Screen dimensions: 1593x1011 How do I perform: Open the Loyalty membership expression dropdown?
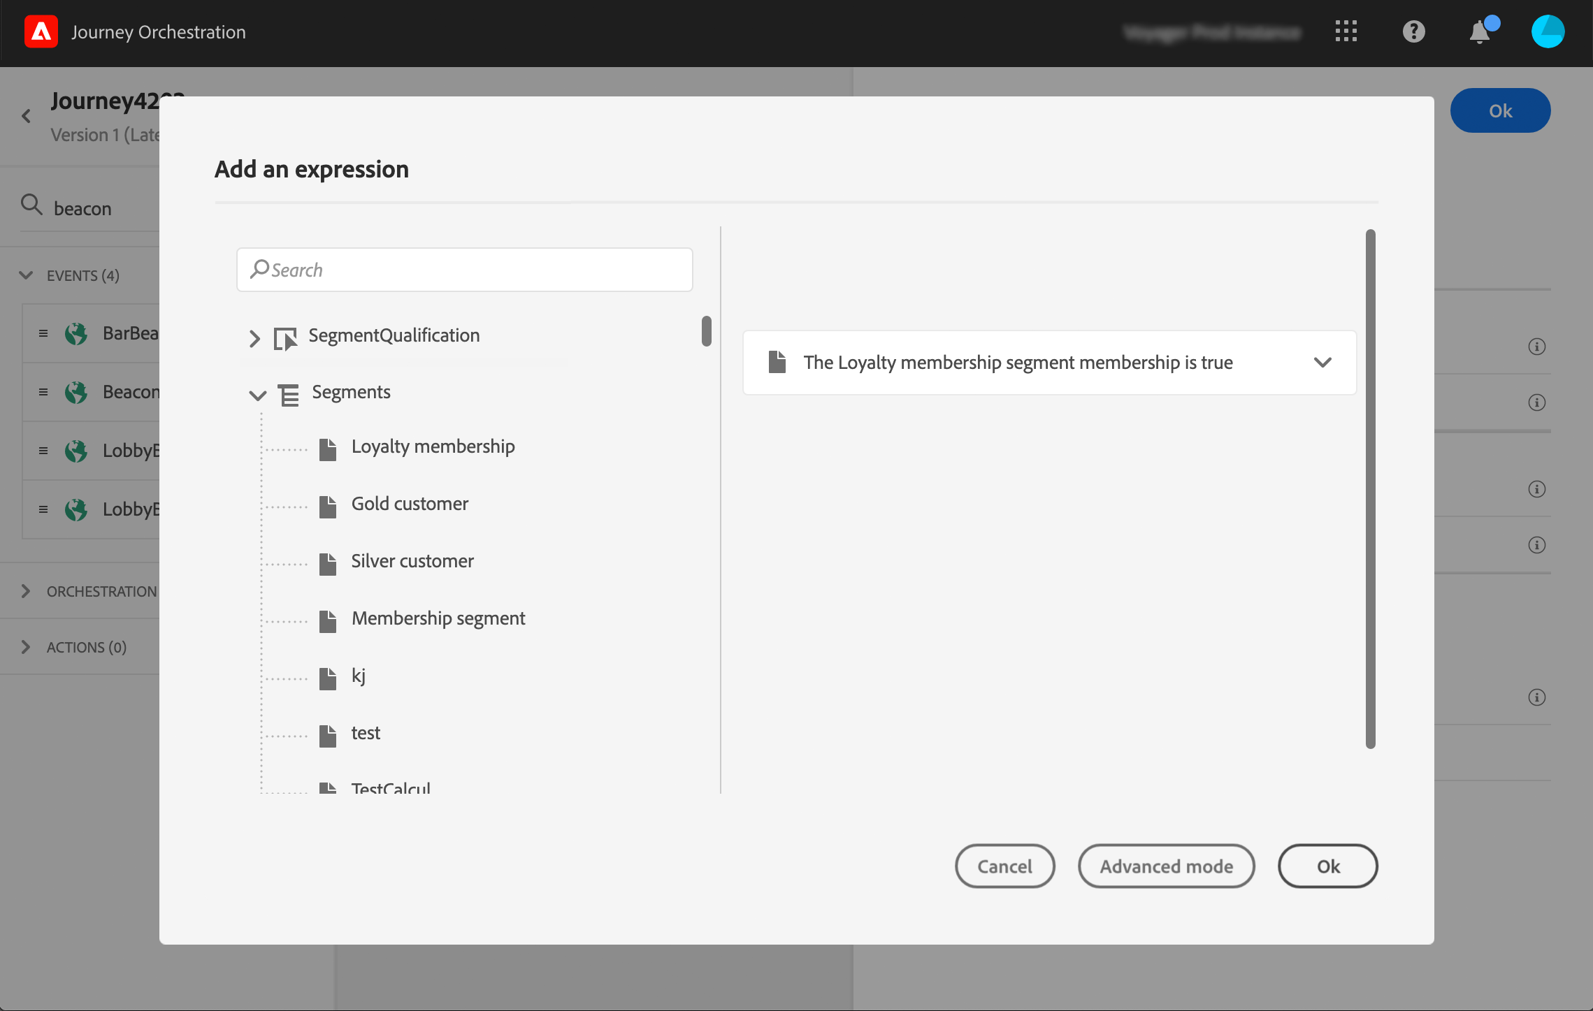click(x=1322, y=363)
